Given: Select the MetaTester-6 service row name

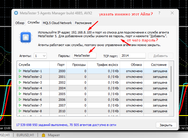Looking at the screenshot, I should (32, 100).
